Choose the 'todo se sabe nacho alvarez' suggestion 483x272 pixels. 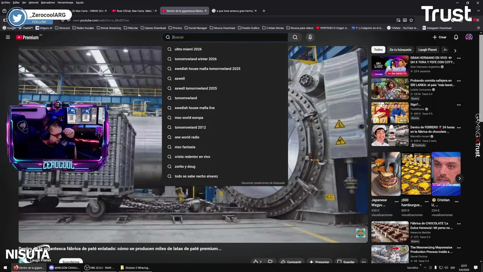click(225, 176)
